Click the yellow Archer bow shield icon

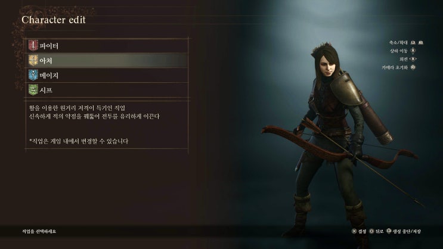pos(33,60)
